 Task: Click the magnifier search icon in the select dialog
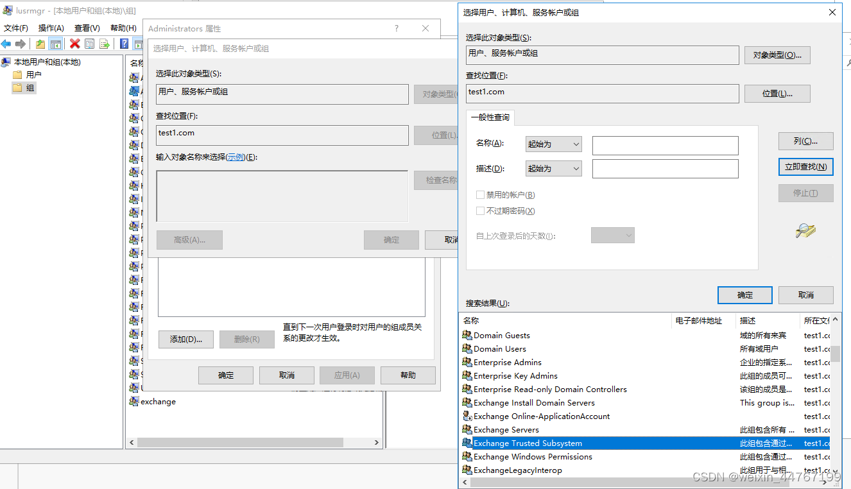[805, 231]
